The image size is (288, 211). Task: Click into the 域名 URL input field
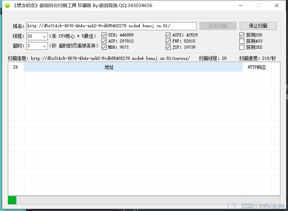coord(111,26)
